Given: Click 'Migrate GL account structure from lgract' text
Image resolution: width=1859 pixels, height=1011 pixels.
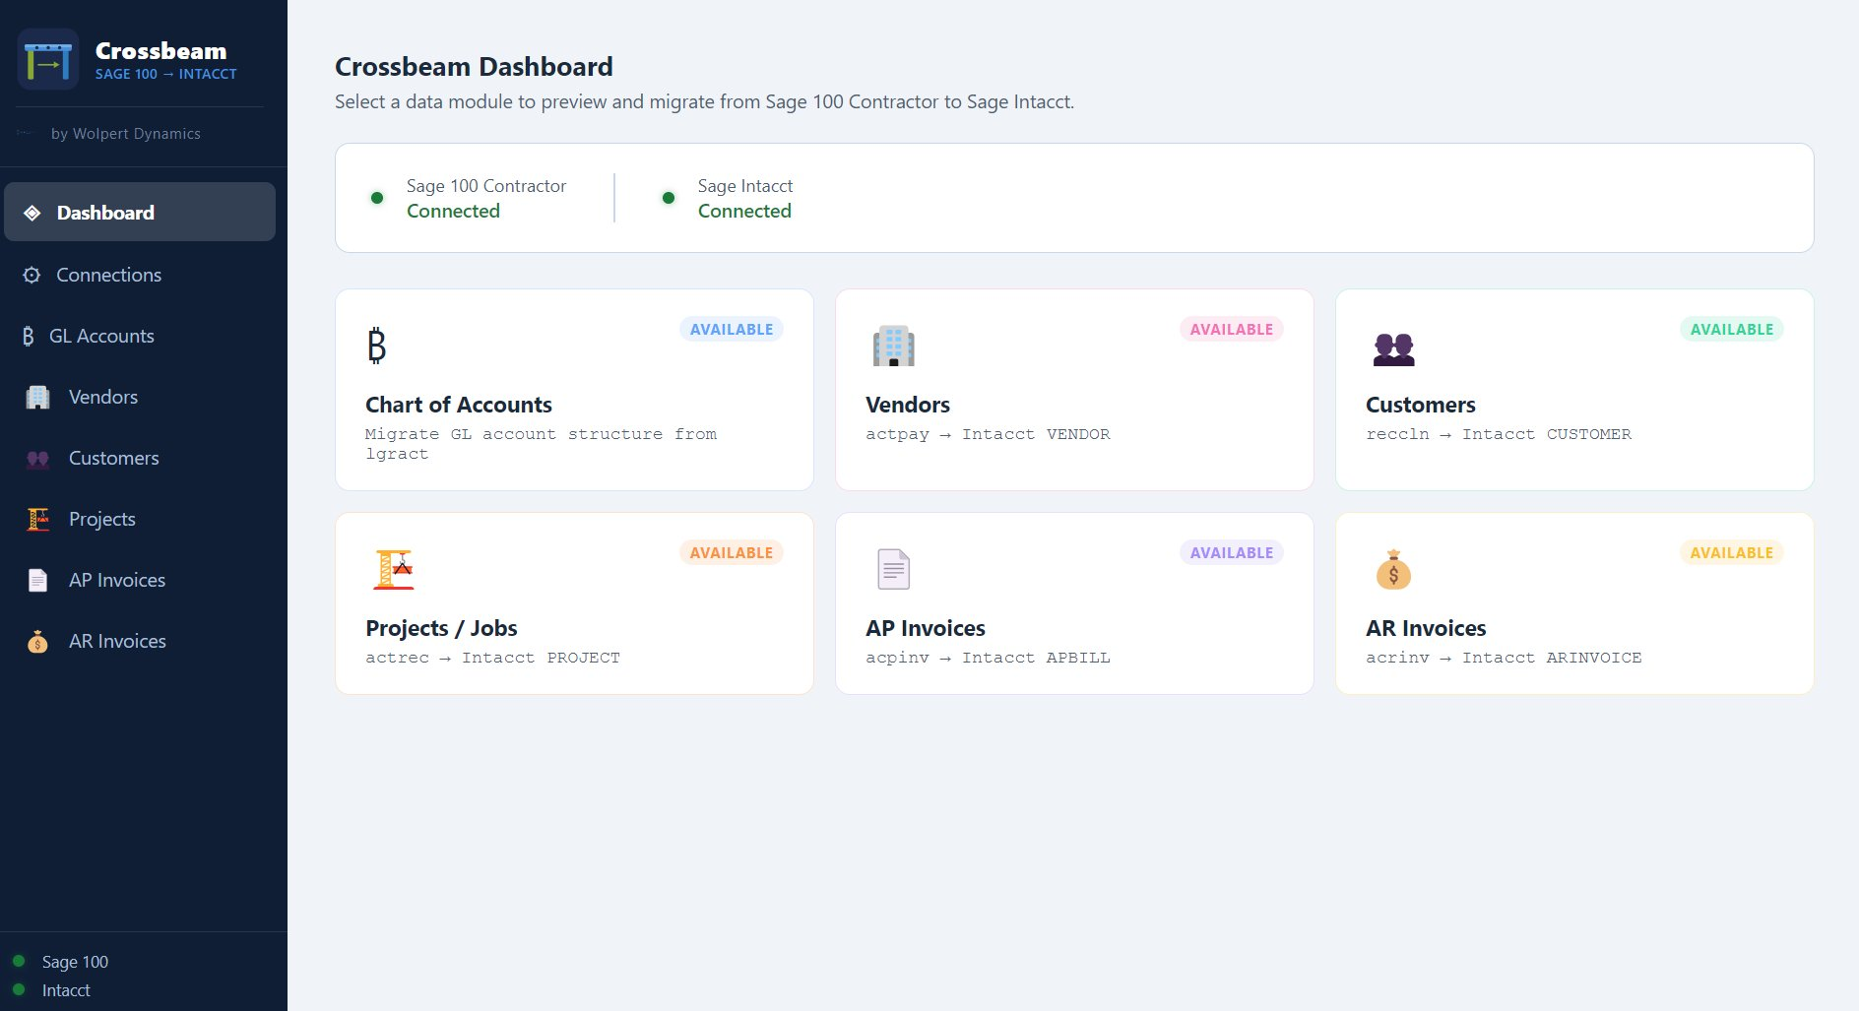Looking at the screenshot, I should 541,444.
